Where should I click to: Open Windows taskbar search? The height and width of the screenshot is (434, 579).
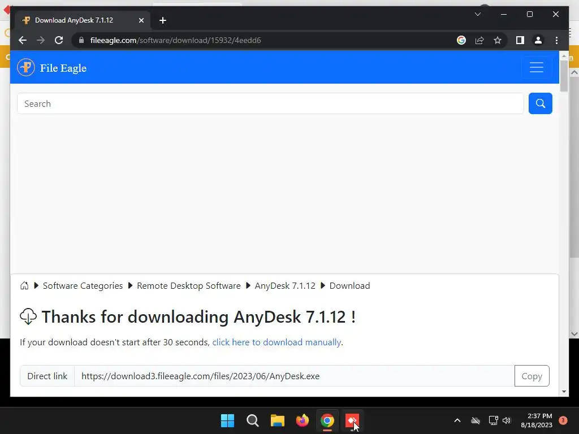point(253,420)
